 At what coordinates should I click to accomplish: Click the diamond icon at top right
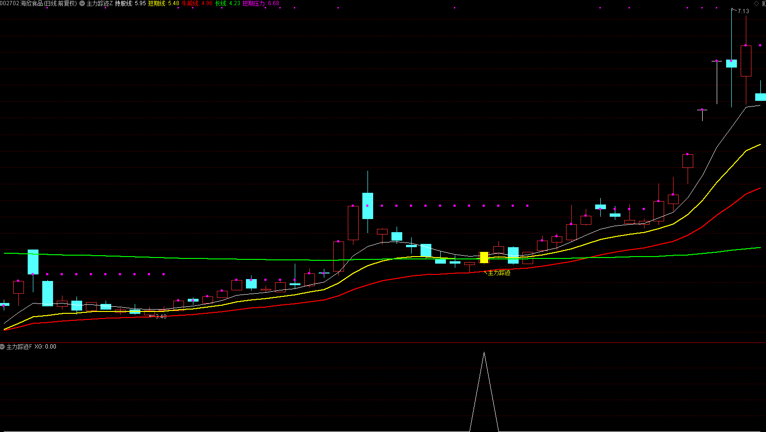pos(756,3)
